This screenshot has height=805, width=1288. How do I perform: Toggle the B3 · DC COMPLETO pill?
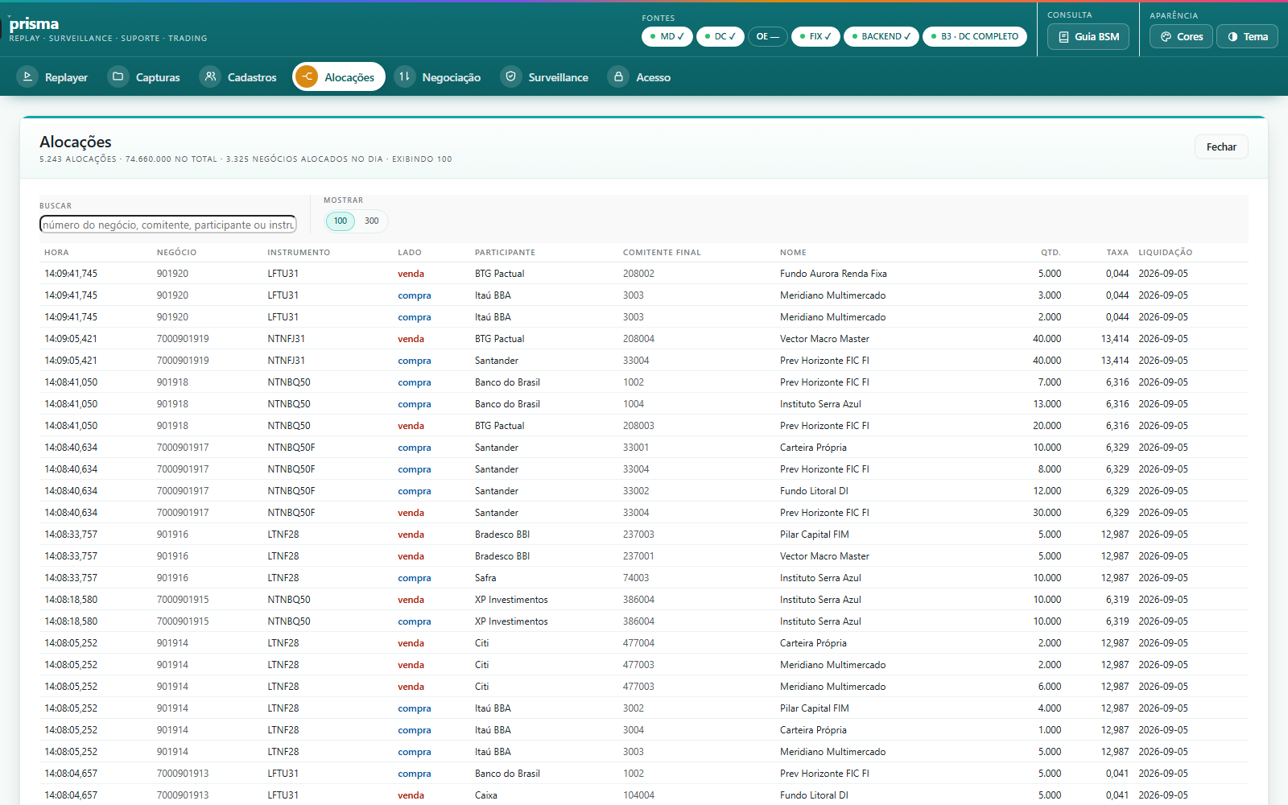coord(975,36)
